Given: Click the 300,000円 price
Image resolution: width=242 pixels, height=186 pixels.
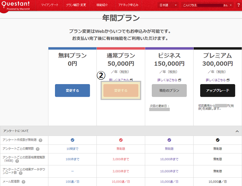Looking at the screenshot, I should point(218,64).
